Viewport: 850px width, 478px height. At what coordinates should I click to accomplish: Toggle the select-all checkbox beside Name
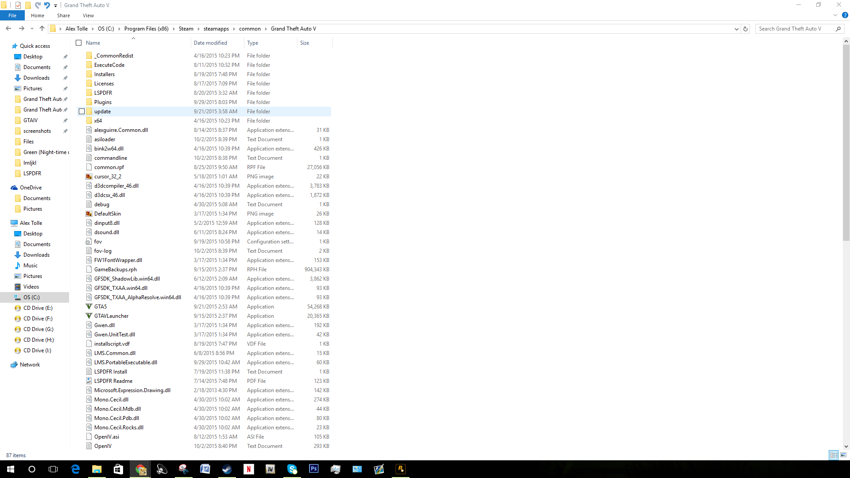coord(79,43)
